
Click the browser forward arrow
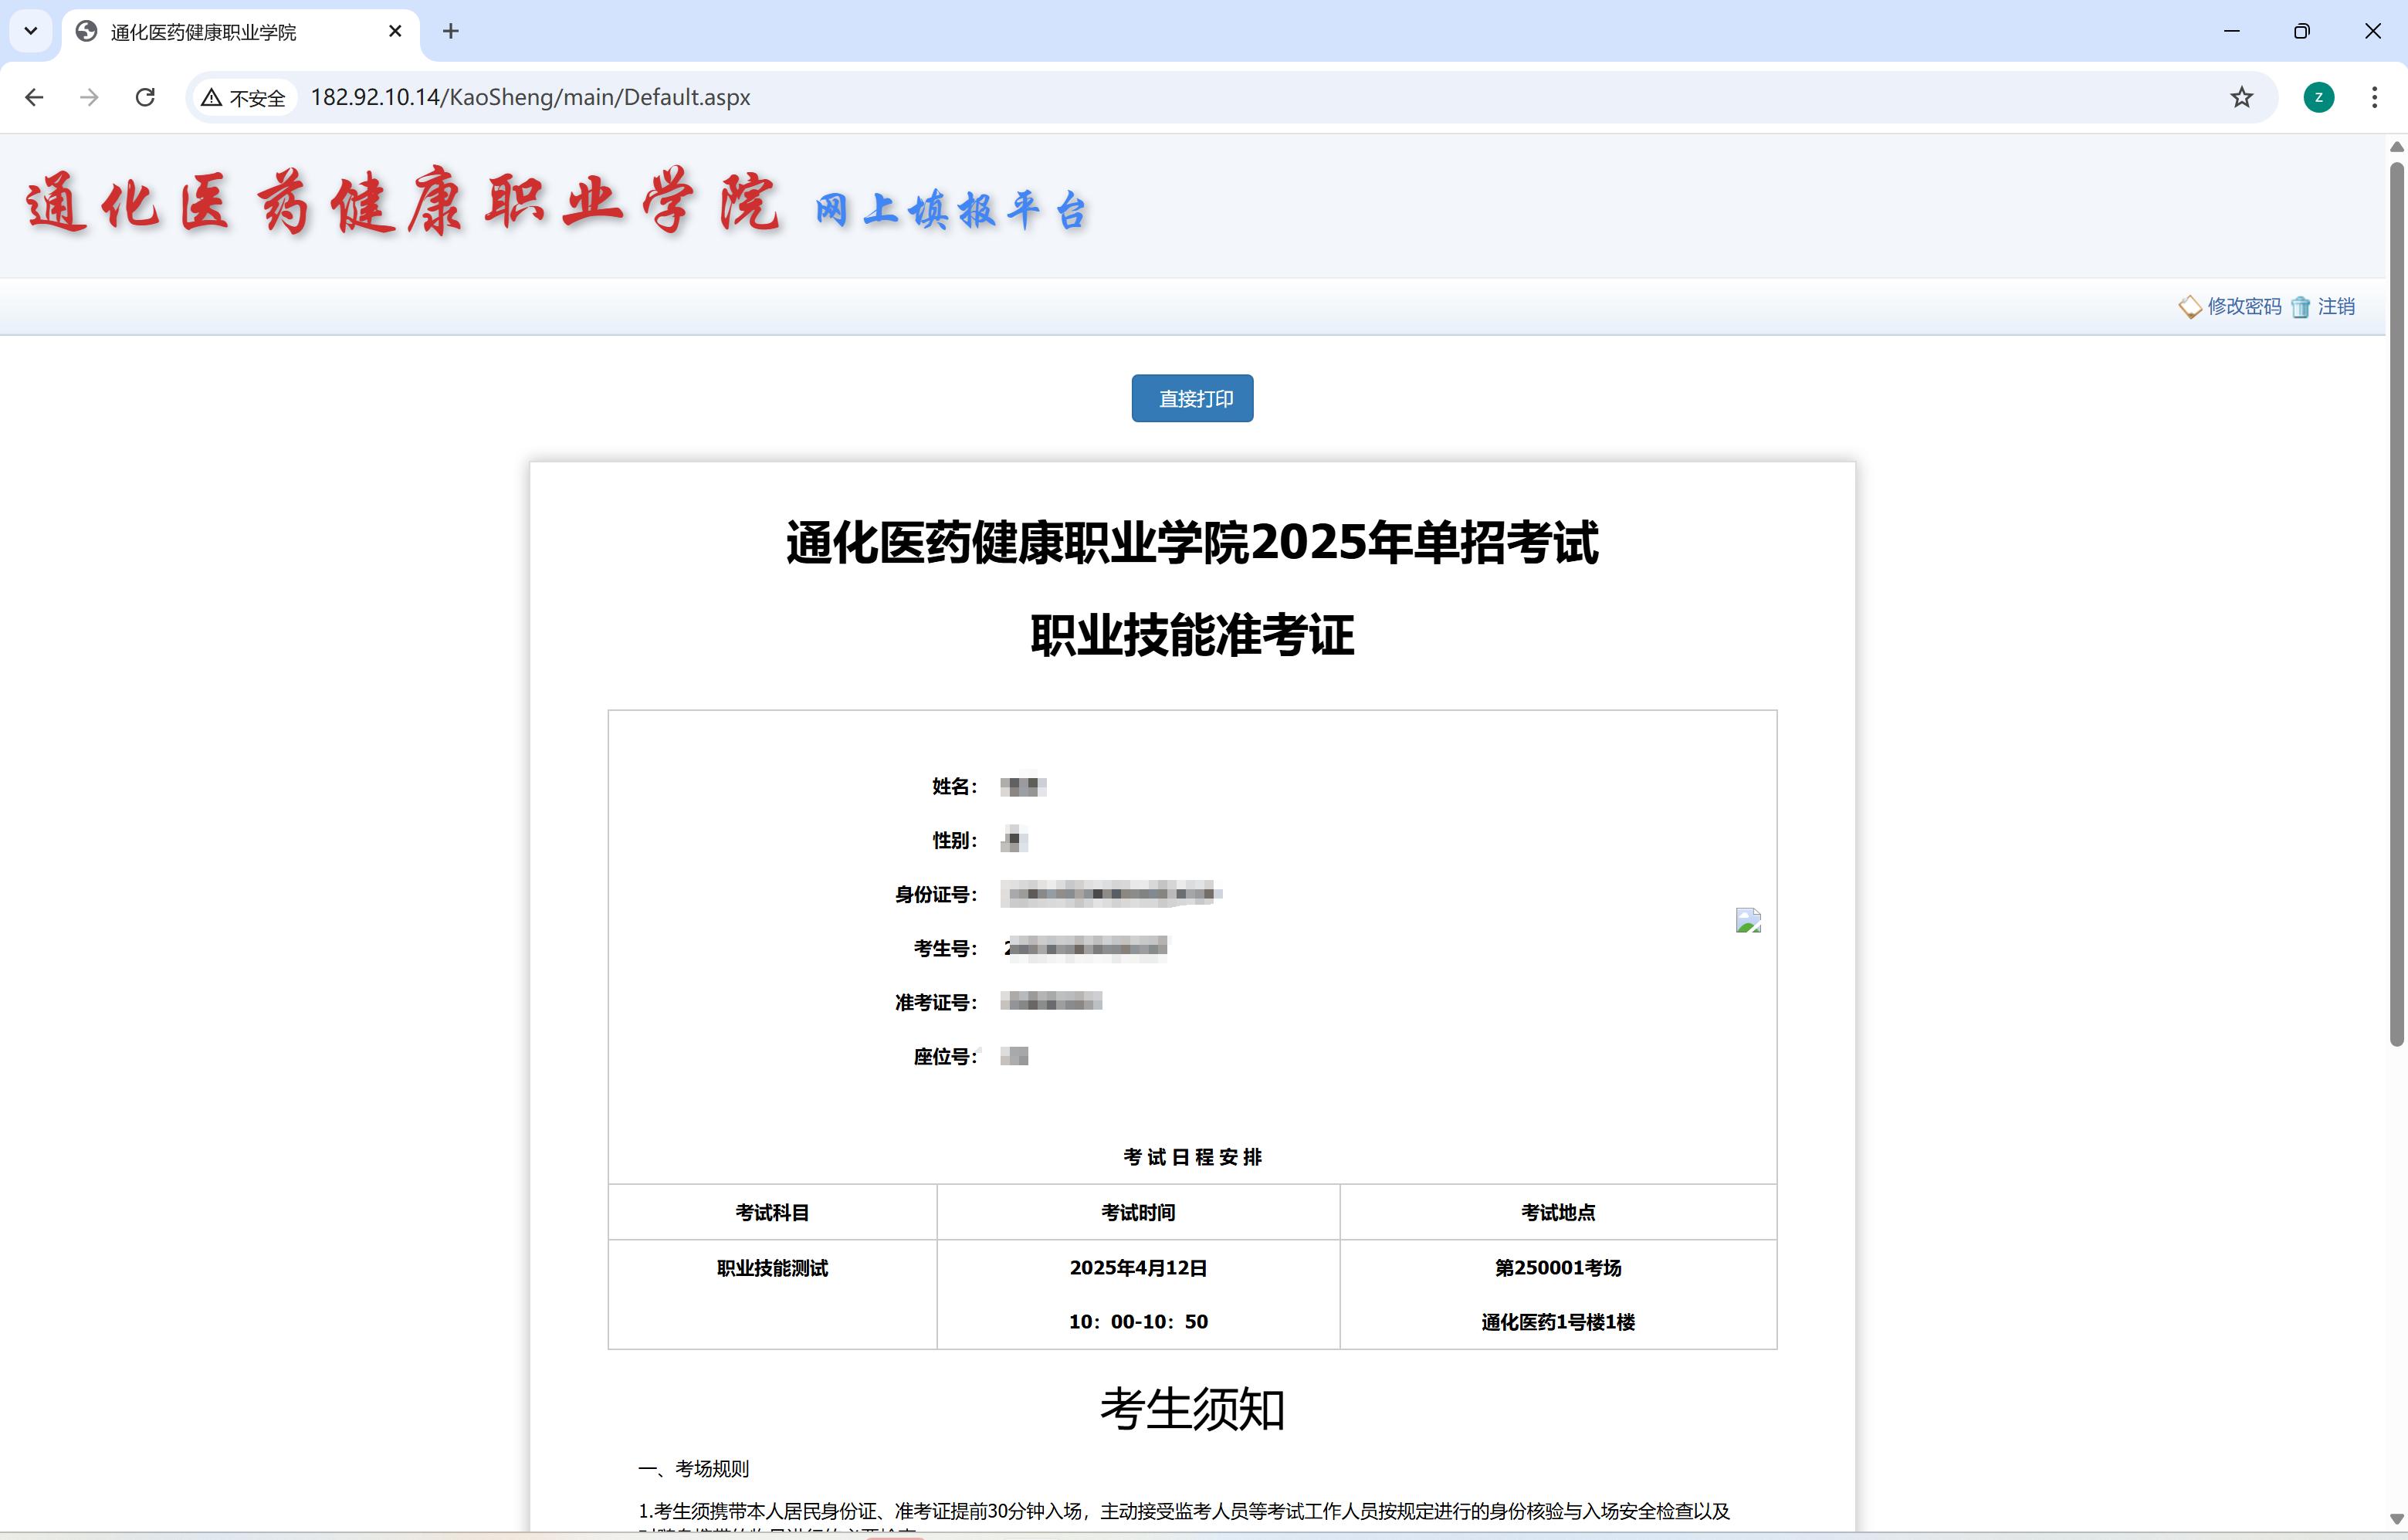[89, 97]
